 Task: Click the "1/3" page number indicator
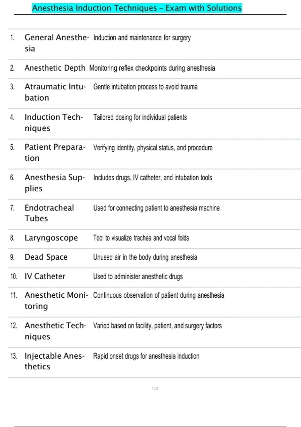155,389
